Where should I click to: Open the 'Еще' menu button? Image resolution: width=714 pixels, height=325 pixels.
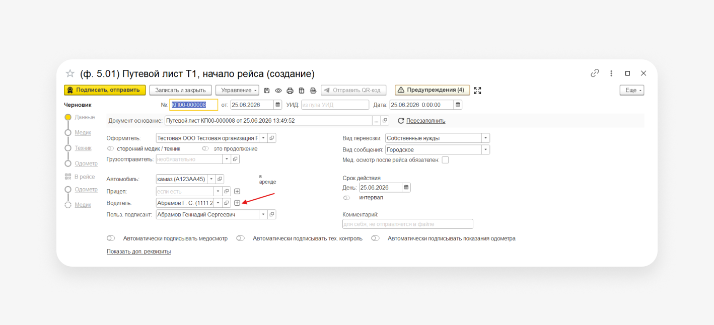(x=632, y=90)
